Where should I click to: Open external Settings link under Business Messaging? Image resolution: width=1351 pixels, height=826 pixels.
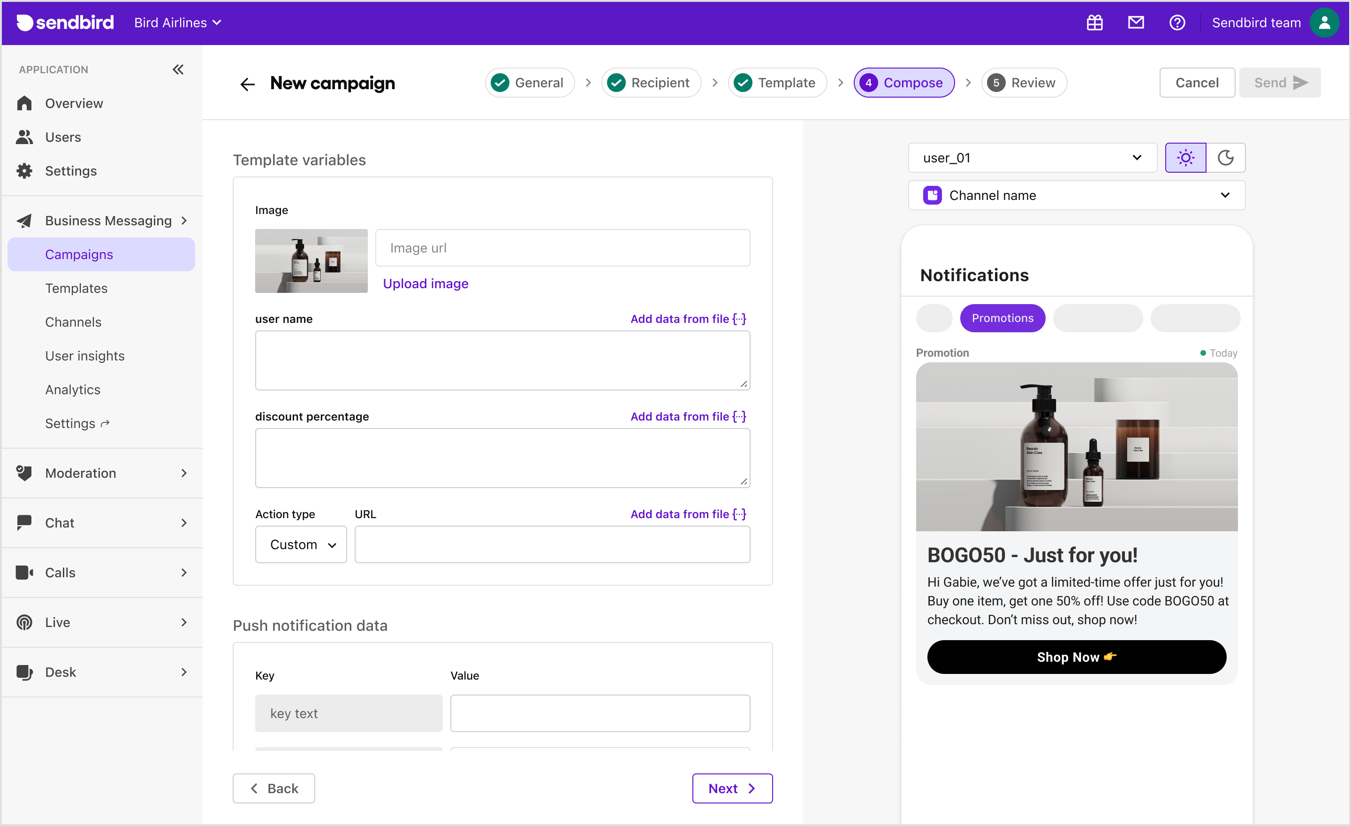pos(77,423)
